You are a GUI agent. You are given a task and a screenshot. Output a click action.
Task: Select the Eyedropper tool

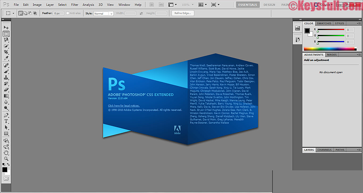(6, 58)
